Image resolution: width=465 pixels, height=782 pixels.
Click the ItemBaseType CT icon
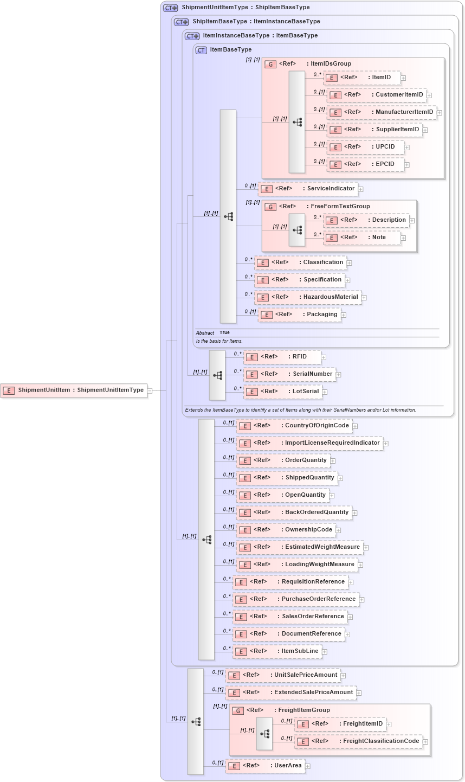200,49
